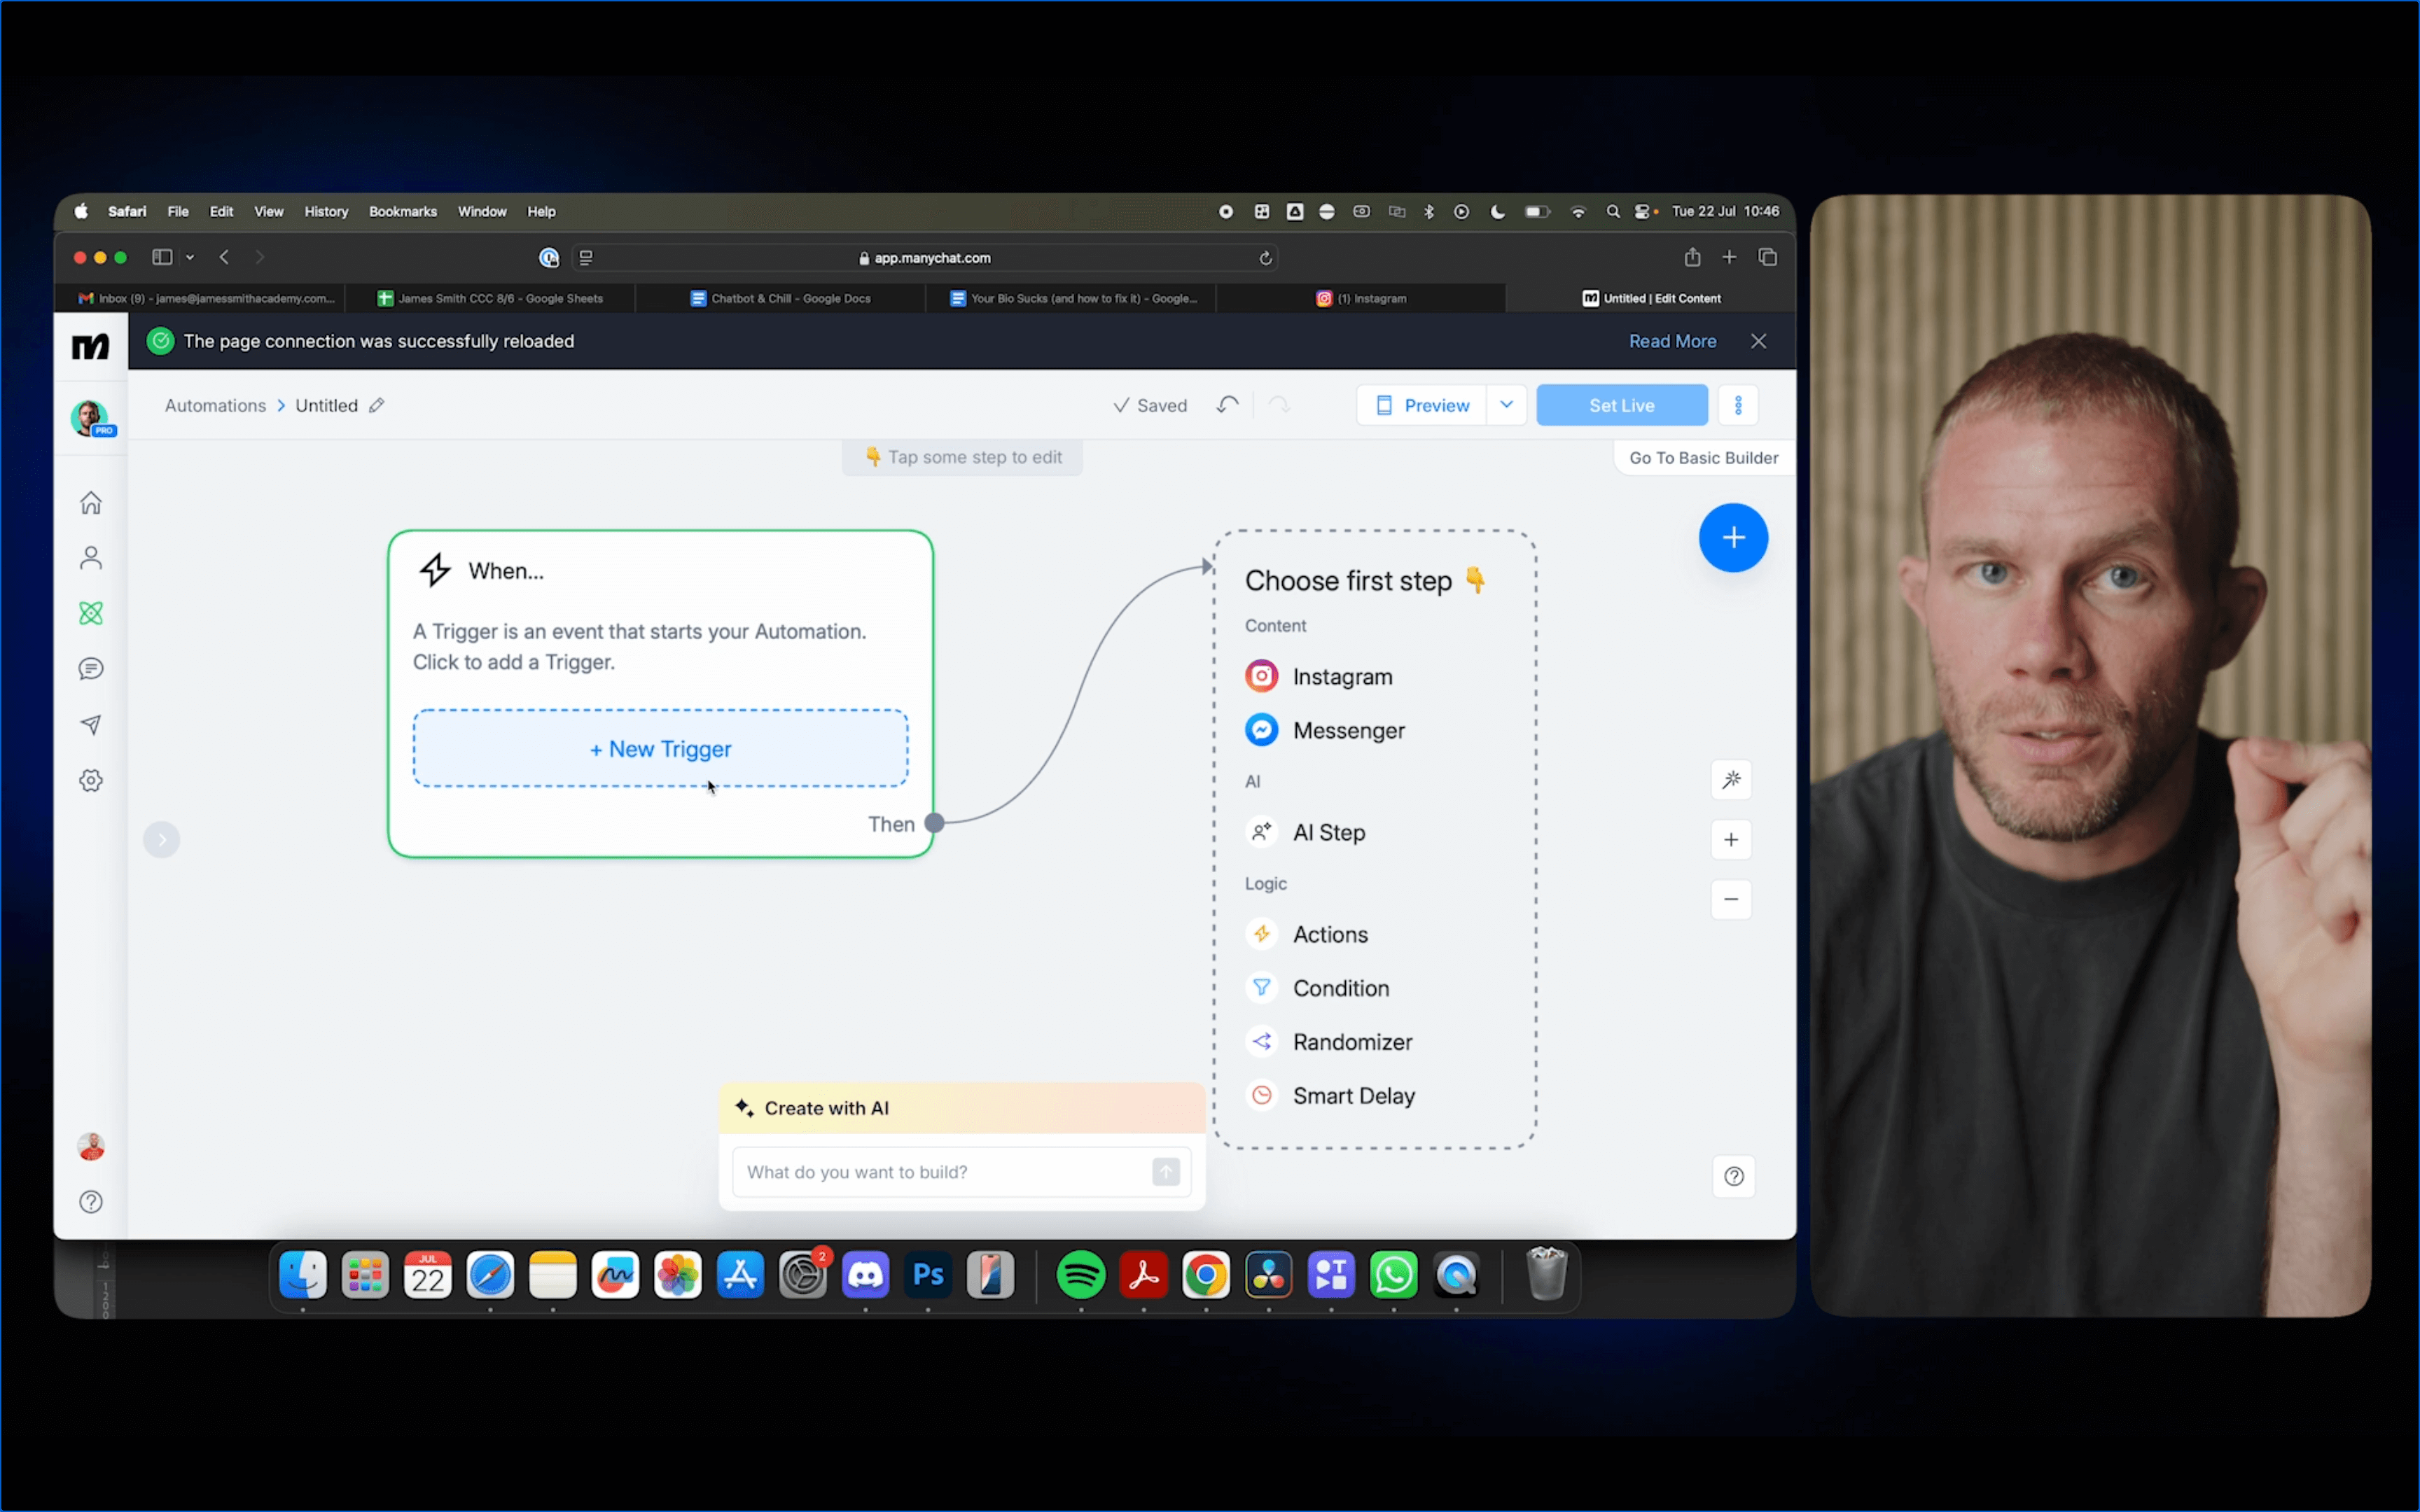Click the Wi-Fi icon in menu bar
Screen dimensions: 2420x1512
point(1578,212)
